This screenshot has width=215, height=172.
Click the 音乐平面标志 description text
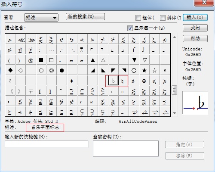(x=45, y=128)
